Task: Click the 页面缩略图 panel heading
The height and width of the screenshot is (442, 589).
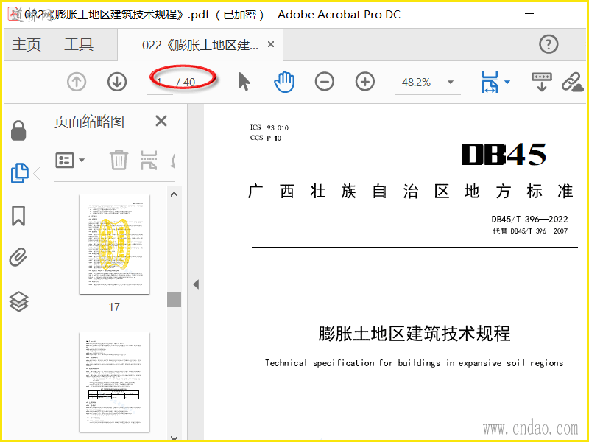Action: 89,122
